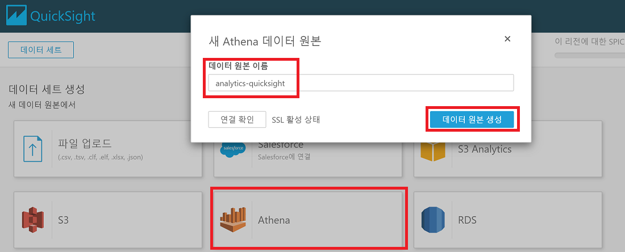Pick the S3 data source label
Viewport: 625px width, 252px height.
point(63,220)
